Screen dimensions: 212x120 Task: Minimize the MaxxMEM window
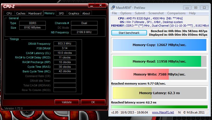point(187,8)
